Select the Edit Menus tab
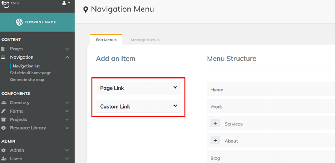 click(106, 40)
